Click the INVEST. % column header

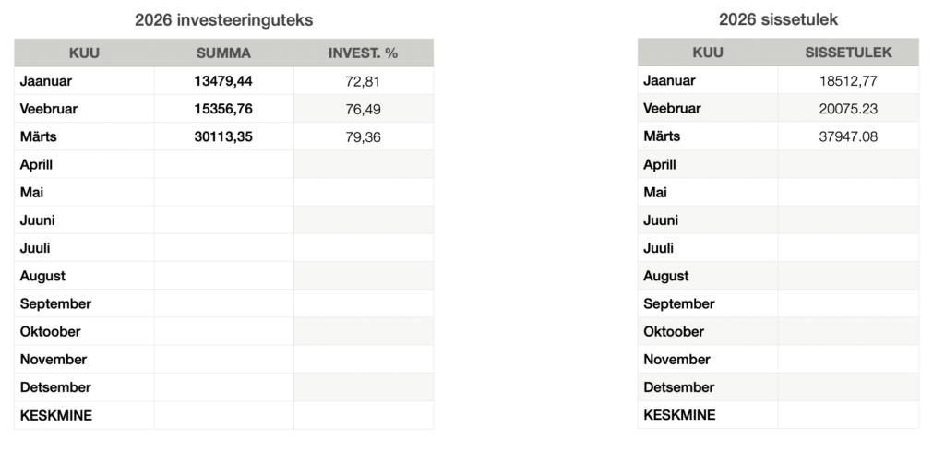click(x=363, y=53)
